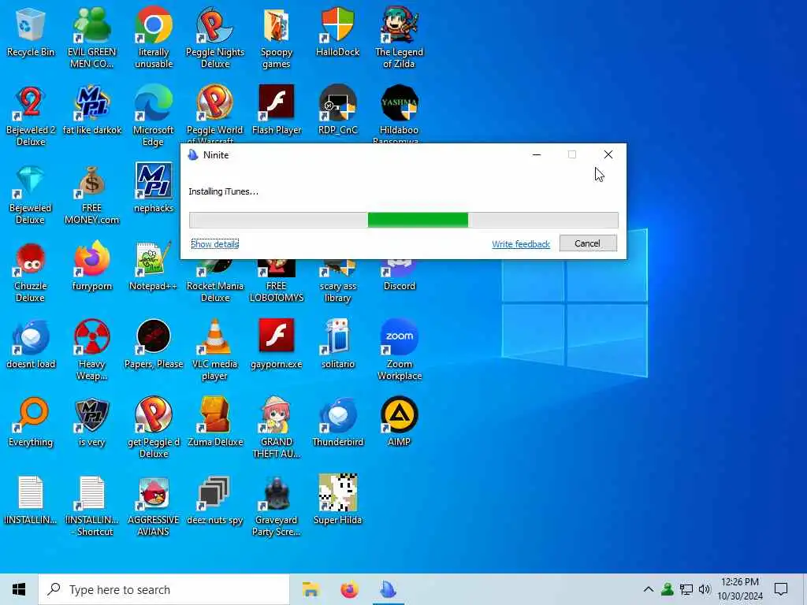Minimize the Ninite window
Image resolution: width=807 pixels, height=605 pixels.
coord(536,154)
